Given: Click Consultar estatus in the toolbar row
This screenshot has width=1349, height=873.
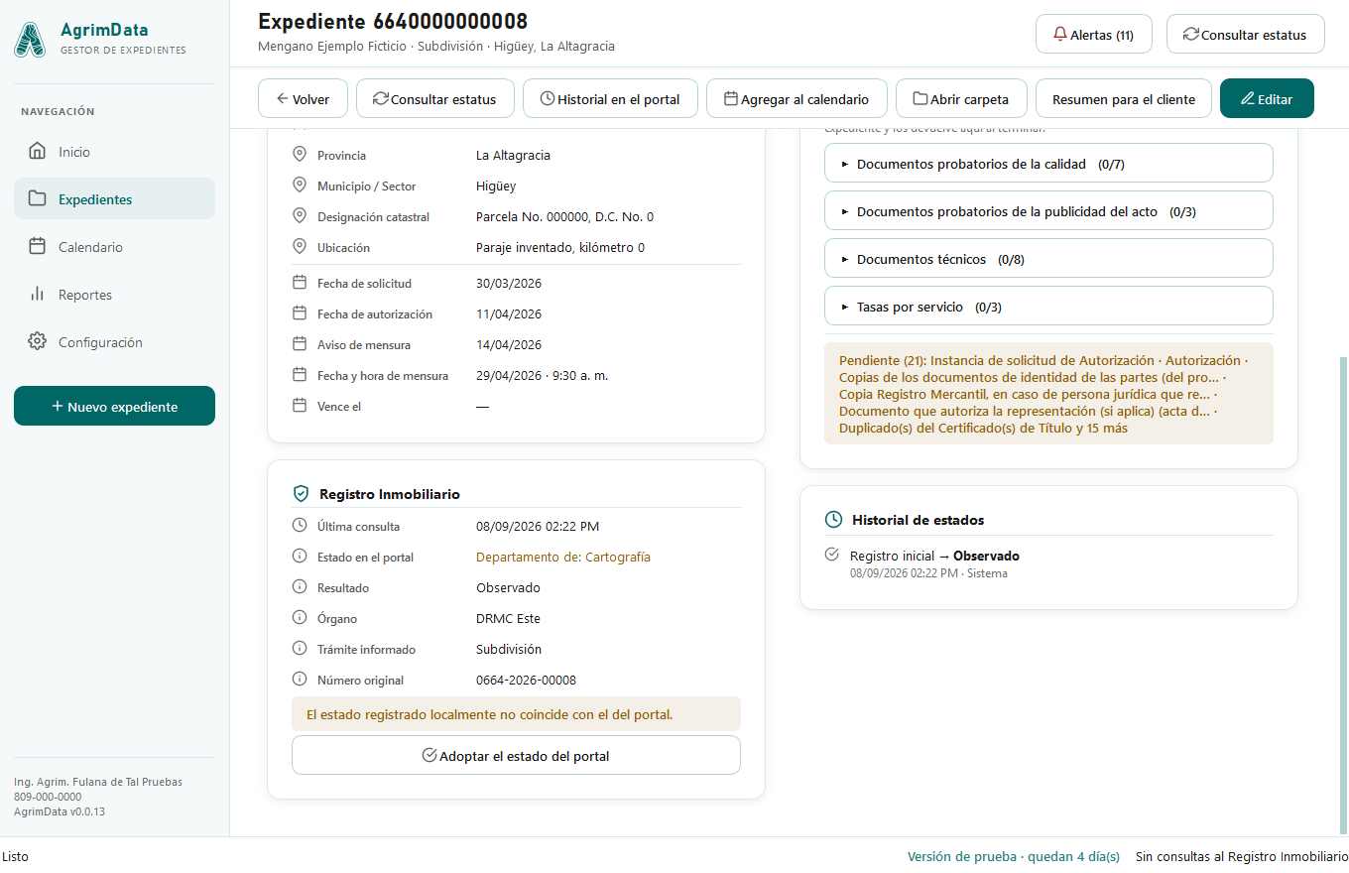Looking at the screenshot, I should pos(435,98).
